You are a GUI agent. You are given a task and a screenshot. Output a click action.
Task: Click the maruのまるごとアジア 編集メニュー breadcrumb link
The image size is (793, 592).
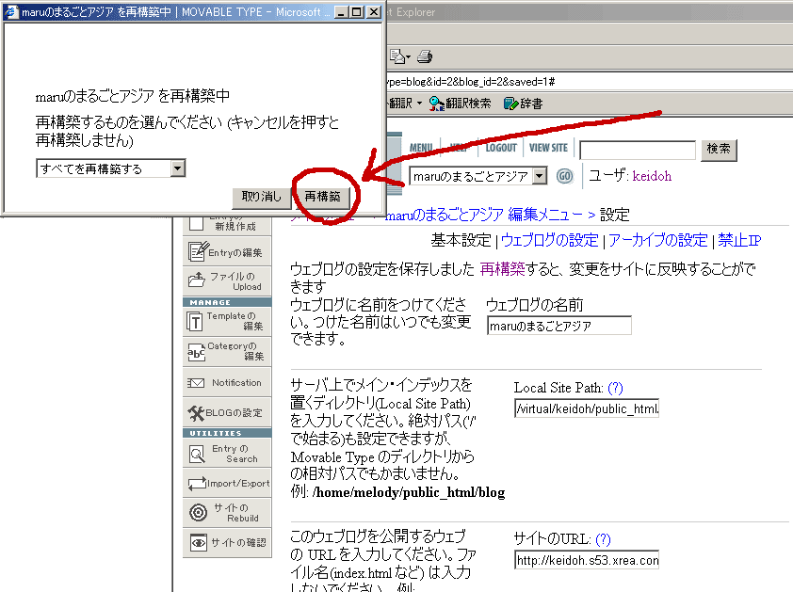pyautogui.click(x=484, y=215)
